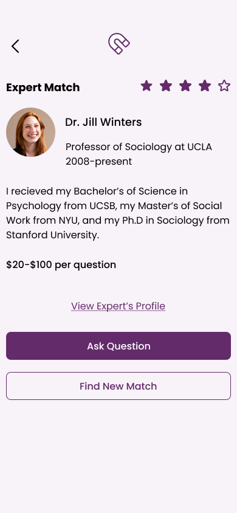Open Dr. Jill Winters' profile photo

point(31,132)
